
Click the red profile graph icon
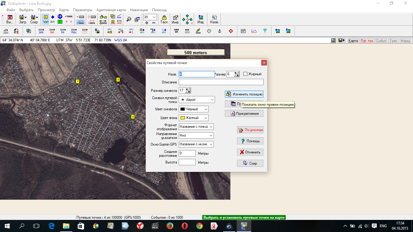254,31
